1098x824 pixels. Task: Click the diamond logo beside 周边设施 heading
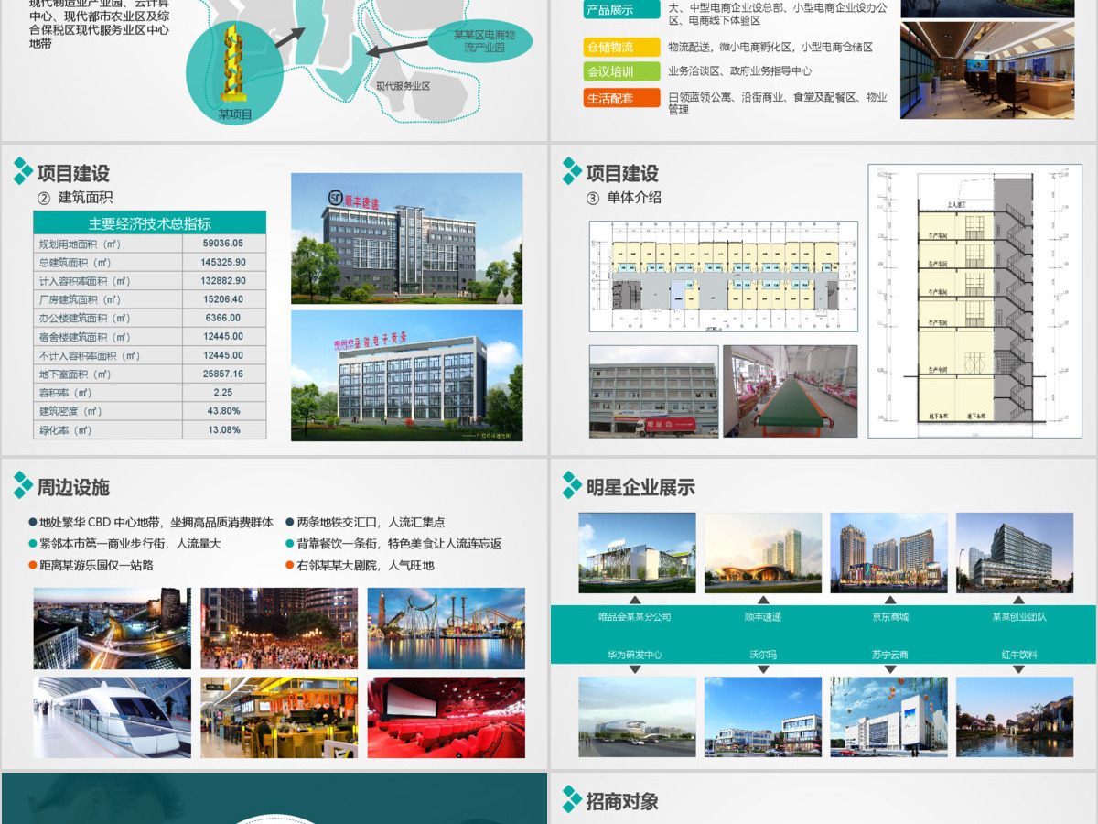(23, 484)
